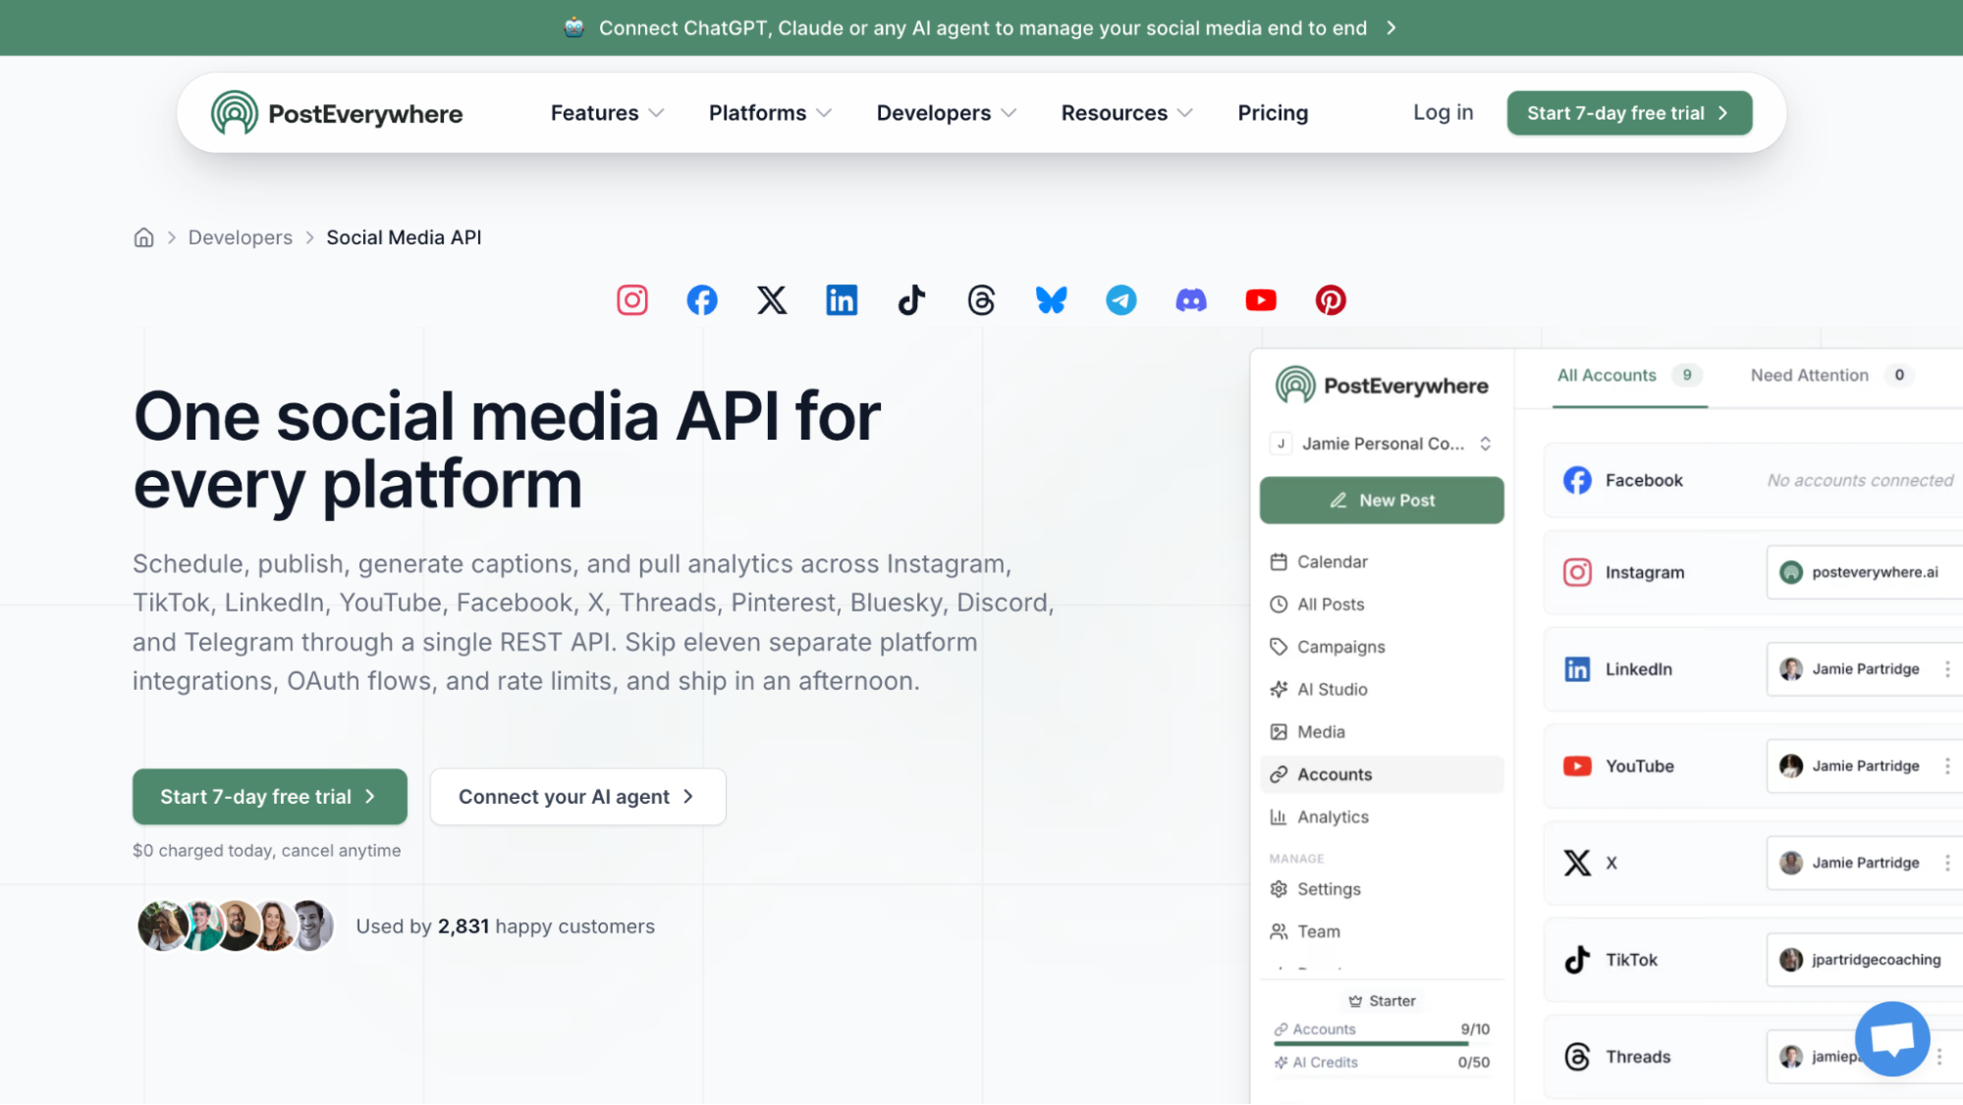Switch to the Need Attention tab
The height and width of the screenshot is (1105, 1963).
tap(1831, 375)
